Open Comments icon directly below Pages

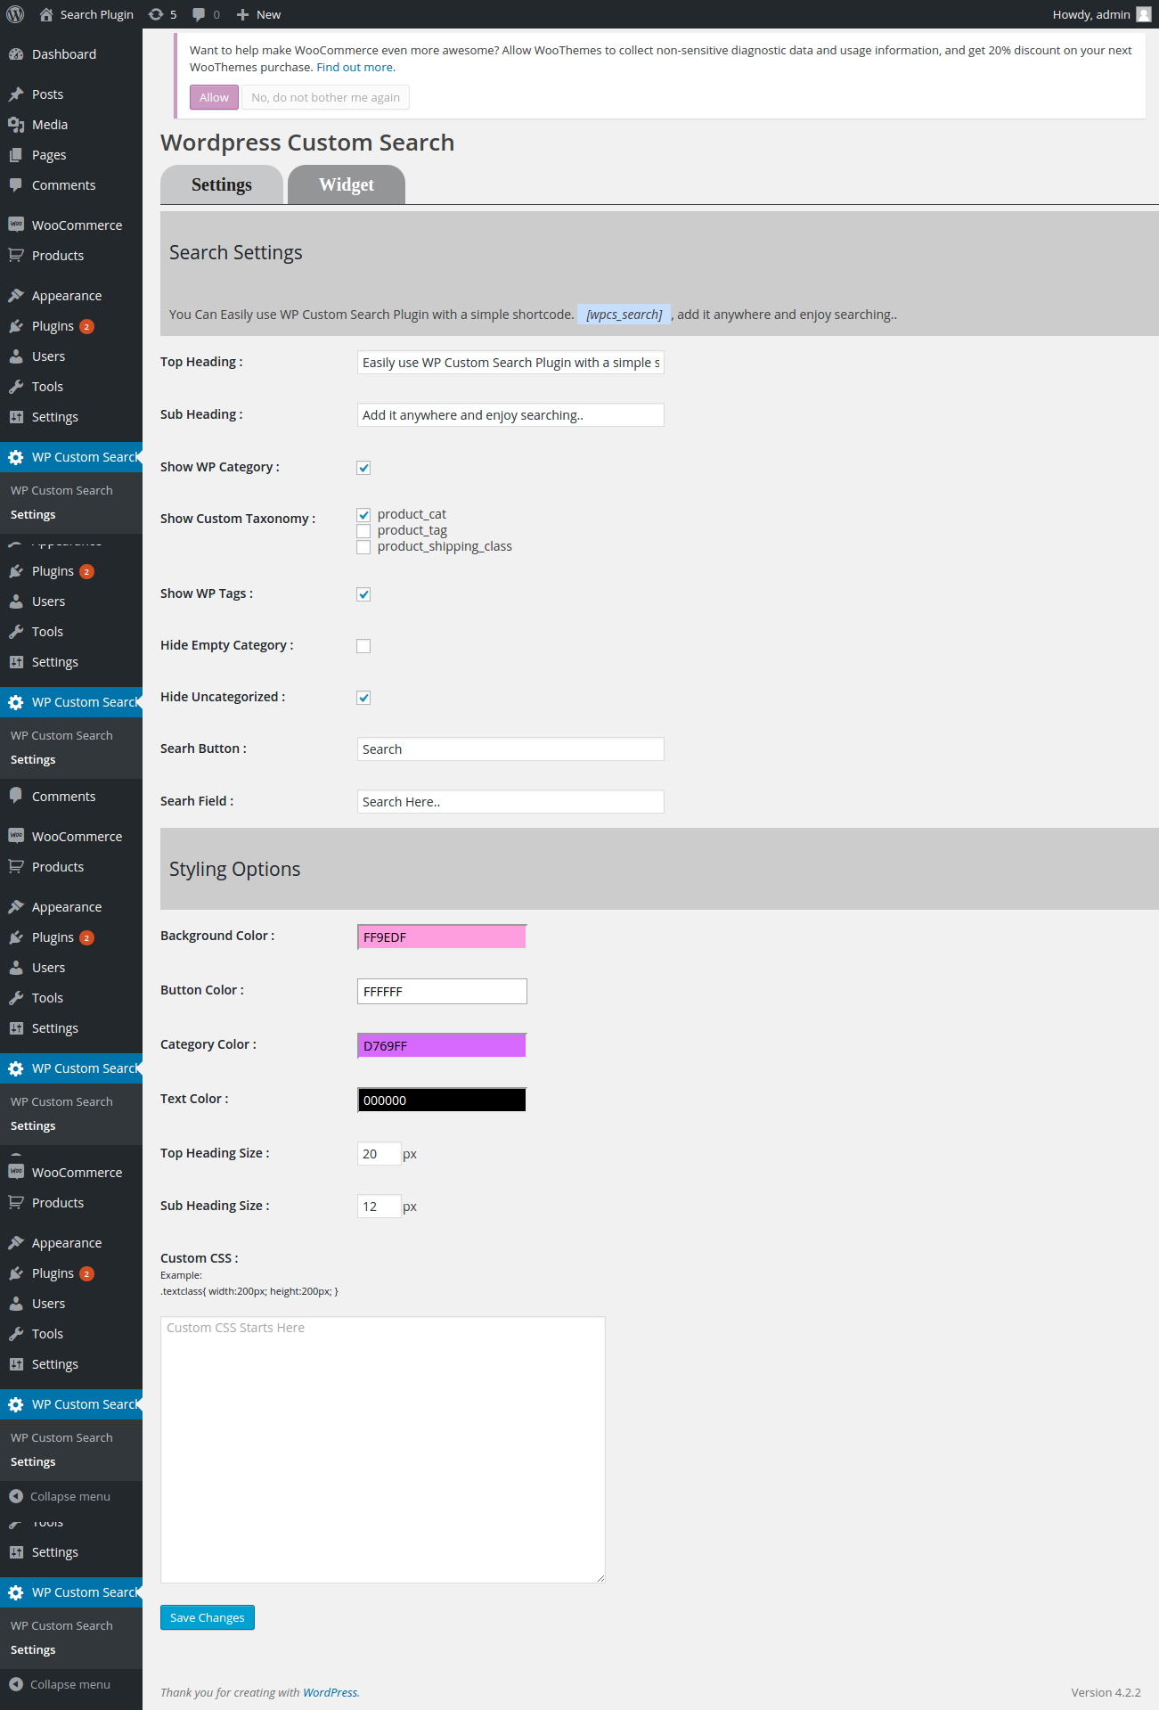16,185
